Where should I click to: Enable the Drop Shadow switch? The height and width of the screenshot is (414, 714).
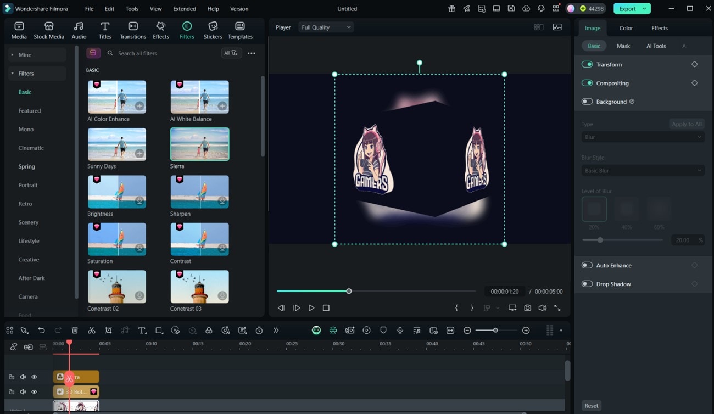click(x=587, y=284)
